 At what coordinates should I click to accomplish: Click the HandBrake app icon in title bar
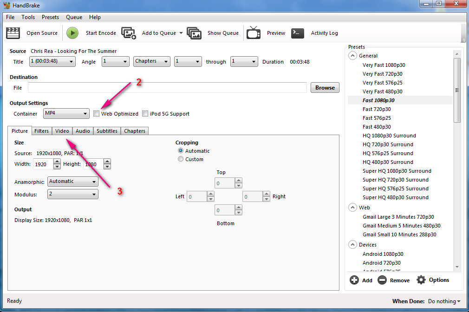7,6
